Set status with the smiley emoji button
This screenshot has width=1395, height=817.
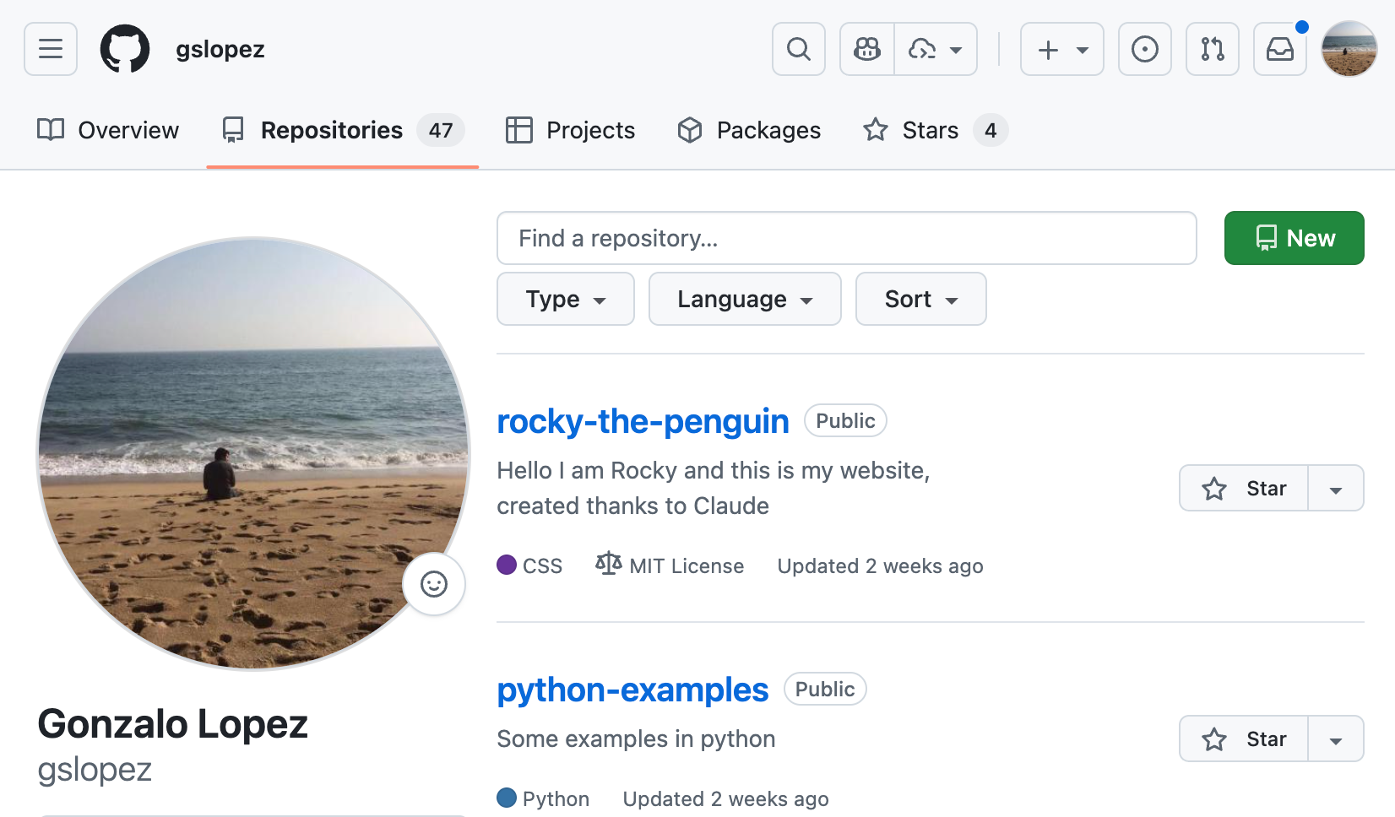434,584
